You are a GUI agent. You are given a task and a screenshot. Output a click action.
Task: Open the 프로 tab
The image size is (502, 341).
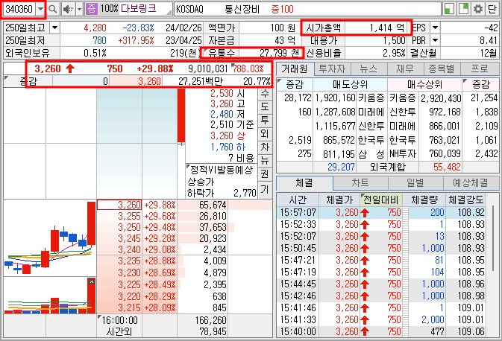coord(480,68)
